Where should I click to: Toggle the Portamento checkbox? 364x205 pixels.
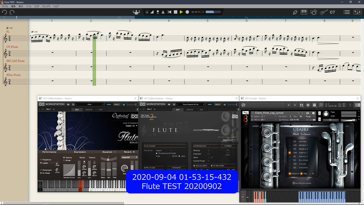click(41, 170)
